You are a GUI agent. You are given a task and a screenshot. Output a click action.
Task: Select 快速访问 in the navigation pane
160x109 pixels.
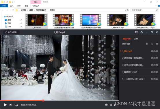(10, 16)
